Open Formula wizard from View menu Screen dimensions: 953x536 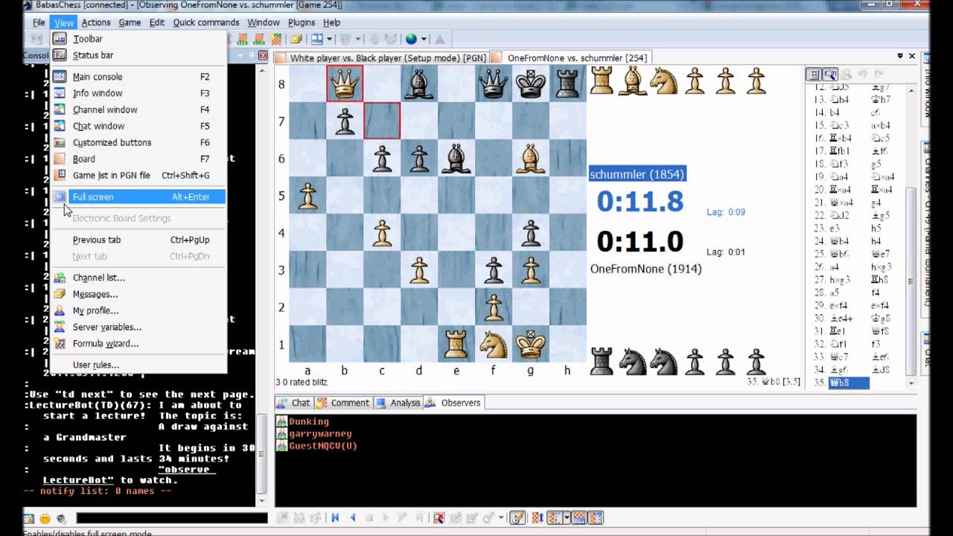click(138, 343)
